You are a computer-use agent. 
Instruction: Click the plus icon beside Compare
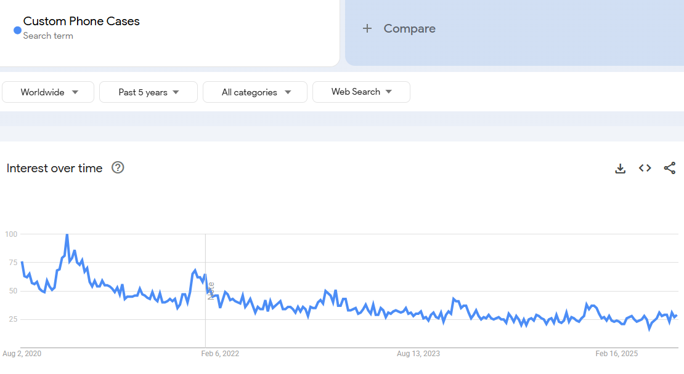[x=367, y=28]
